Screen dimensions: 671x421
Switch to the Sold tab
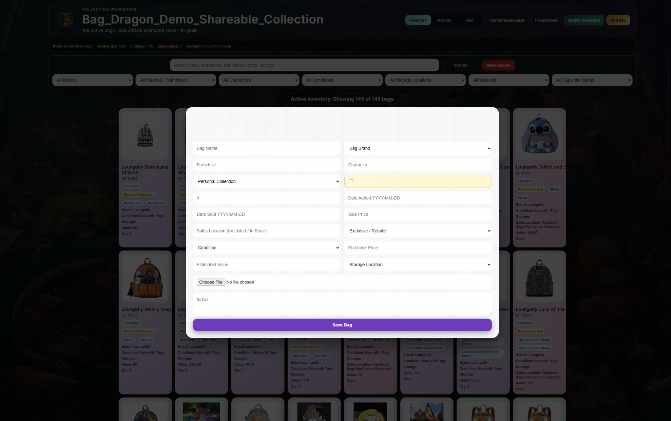pos(469,20)
